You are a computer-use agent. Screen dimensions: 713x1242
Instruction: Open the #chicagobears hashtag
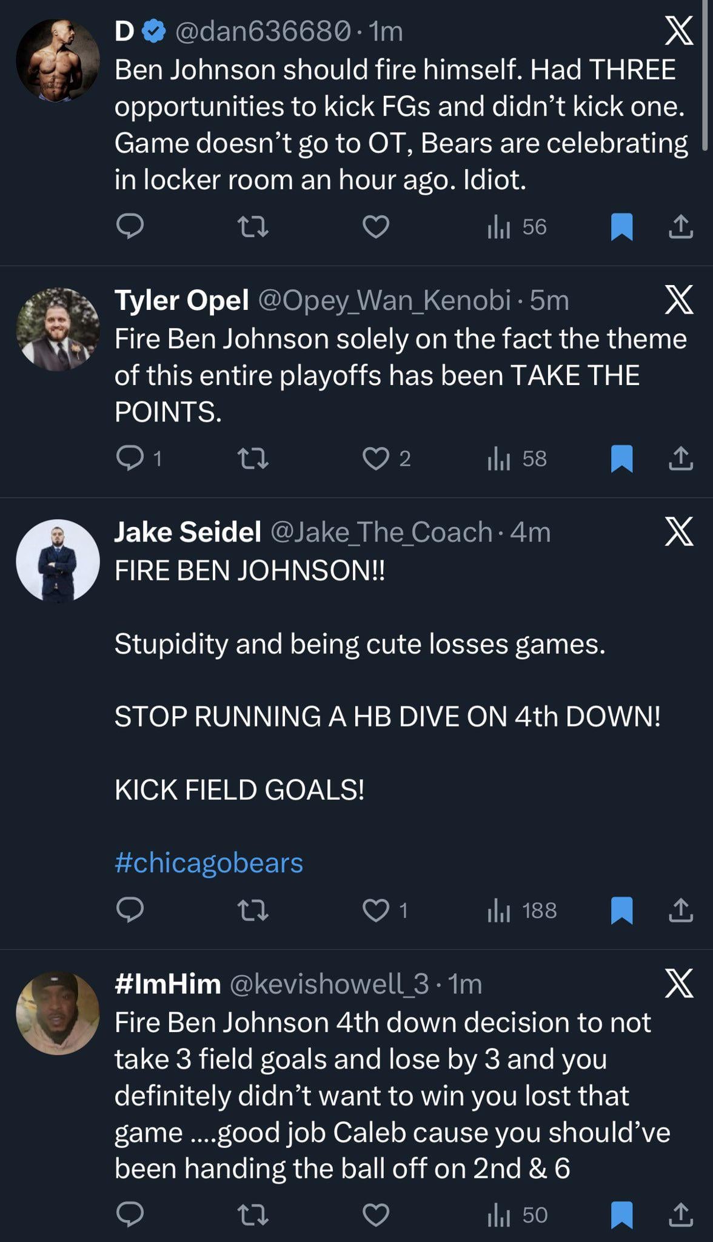(209, 862)
